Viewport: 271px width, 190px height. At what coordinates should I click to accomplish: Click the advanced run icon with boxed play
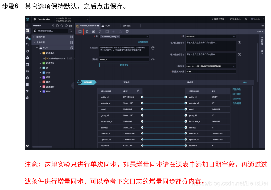94,32
